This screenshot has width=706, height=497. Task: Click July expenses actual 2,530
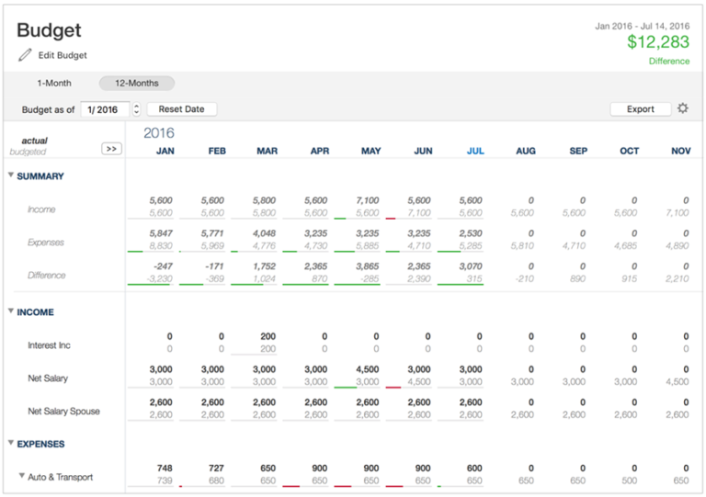(x=471, y=233)
